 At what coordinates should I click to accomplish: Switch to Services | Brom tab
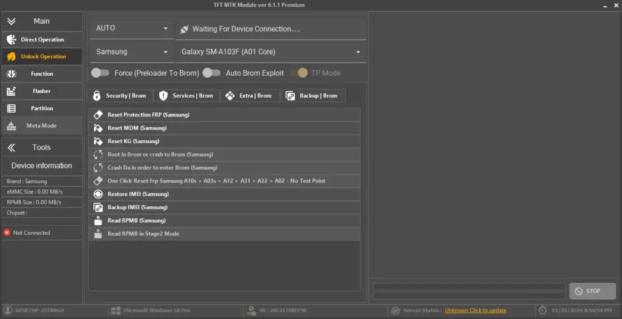186,95
